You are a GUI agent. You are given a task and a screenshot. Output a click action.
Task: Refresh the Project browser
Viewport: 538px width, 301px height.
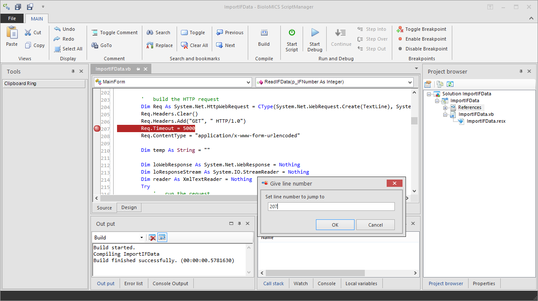click(450, 84)
